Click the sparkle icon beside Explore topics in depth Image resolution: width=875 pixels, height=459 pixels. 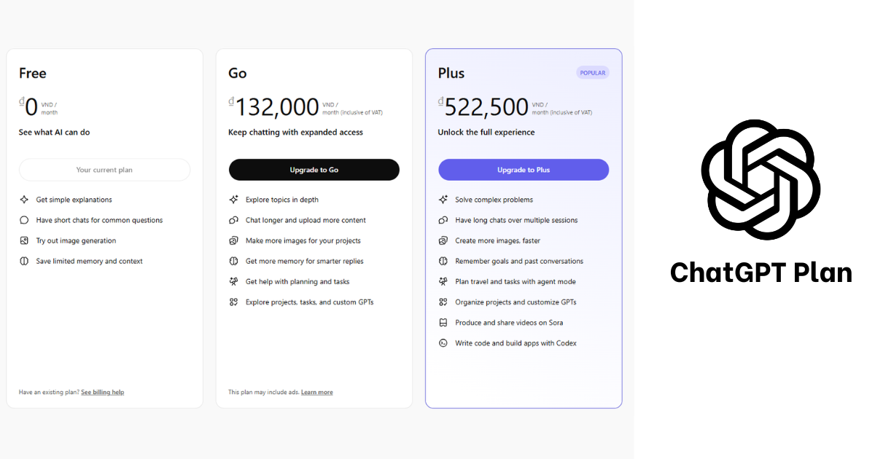pyautogui.click(x=233, y=200)
